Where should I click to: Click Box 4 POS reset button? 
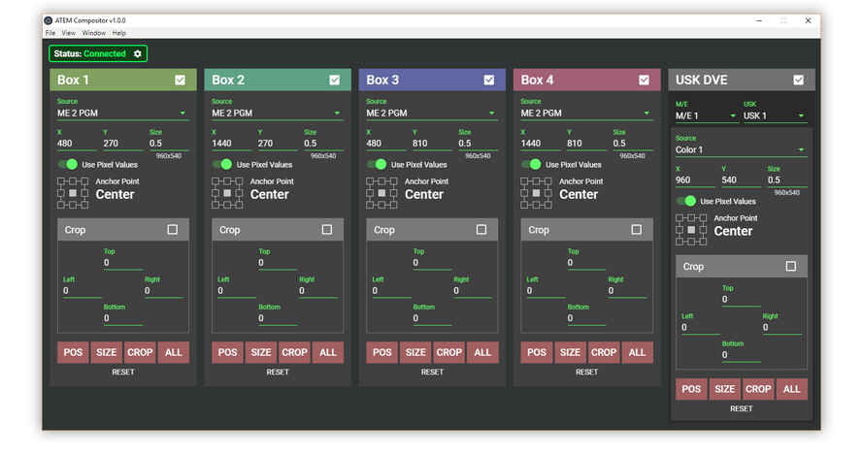(537, 352)
